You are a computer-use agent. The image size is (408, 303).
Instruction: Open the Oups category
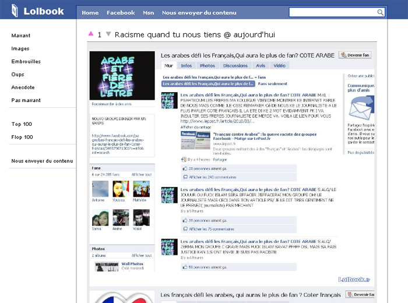(19, 74)
